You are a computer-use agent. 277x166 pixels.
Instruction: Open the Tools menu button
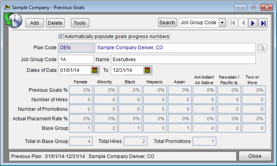(80, 23)
